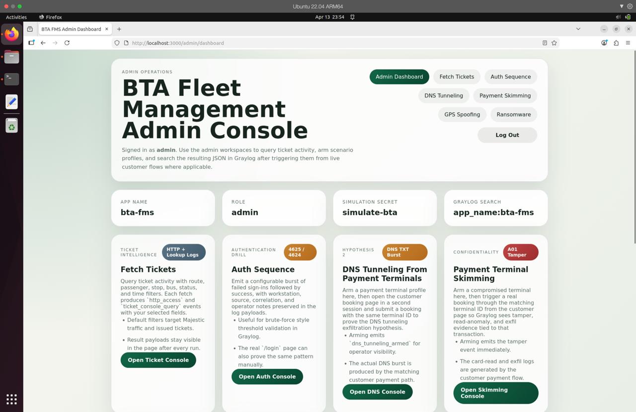This screenshot has width=636, height=412.
Task: Open the Text Editor dock icon
Action: (x=11, y=101)
